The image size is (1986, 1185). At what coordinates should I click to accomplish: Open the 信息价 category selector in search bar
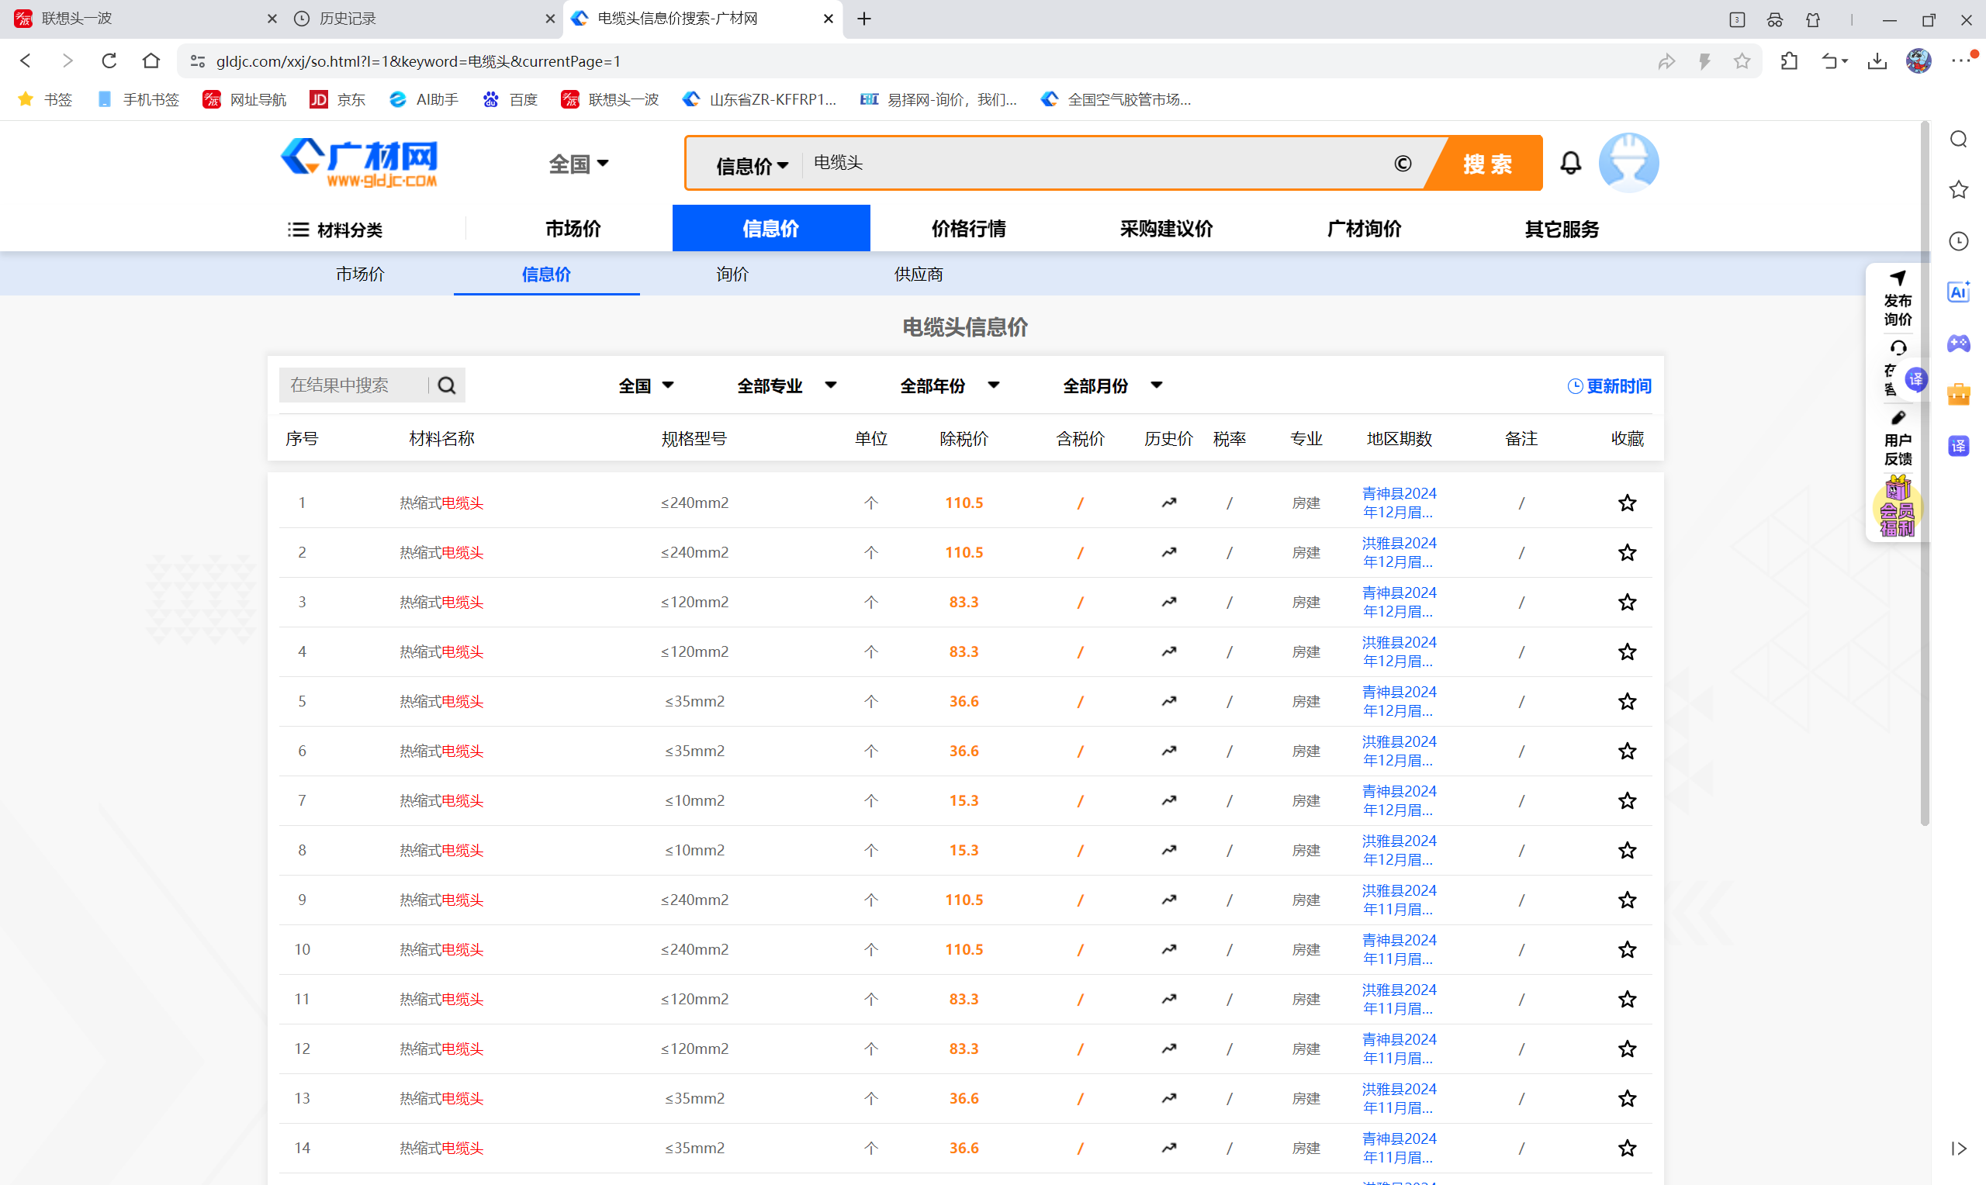click(749, 165)
